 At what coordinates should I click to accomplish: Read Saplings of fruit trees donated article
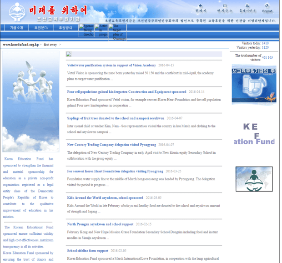click(116, 118)
